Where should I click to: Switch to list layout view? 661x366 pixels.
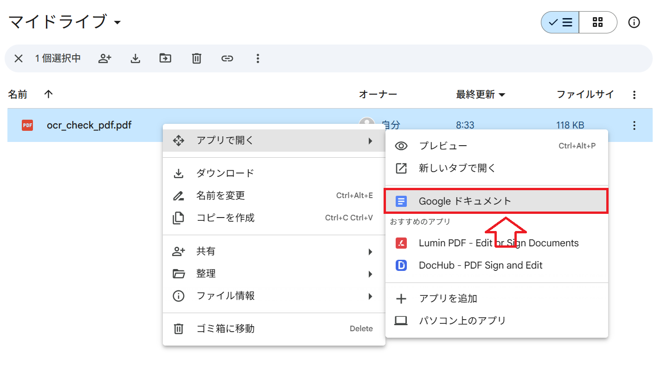pos(560,22)
